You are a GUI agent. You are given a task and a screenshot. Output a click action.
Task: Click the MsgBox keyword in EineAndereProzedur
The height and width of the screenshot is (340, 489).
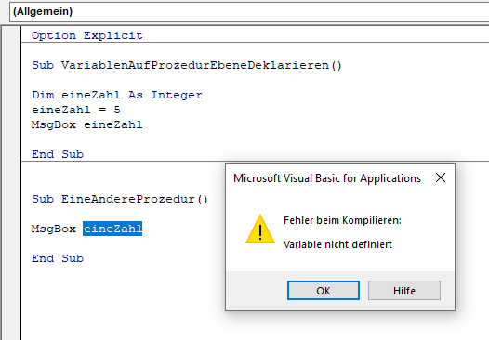pos(54,229)
